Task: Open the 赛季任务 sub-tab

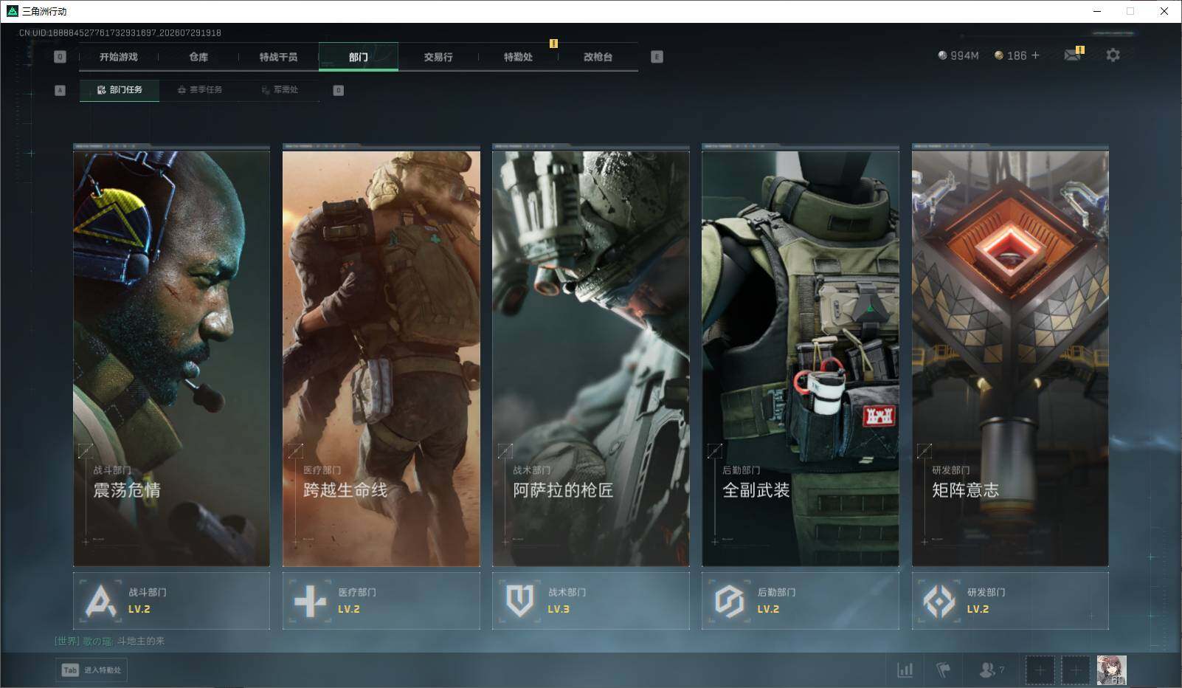Action: [199, 90]
